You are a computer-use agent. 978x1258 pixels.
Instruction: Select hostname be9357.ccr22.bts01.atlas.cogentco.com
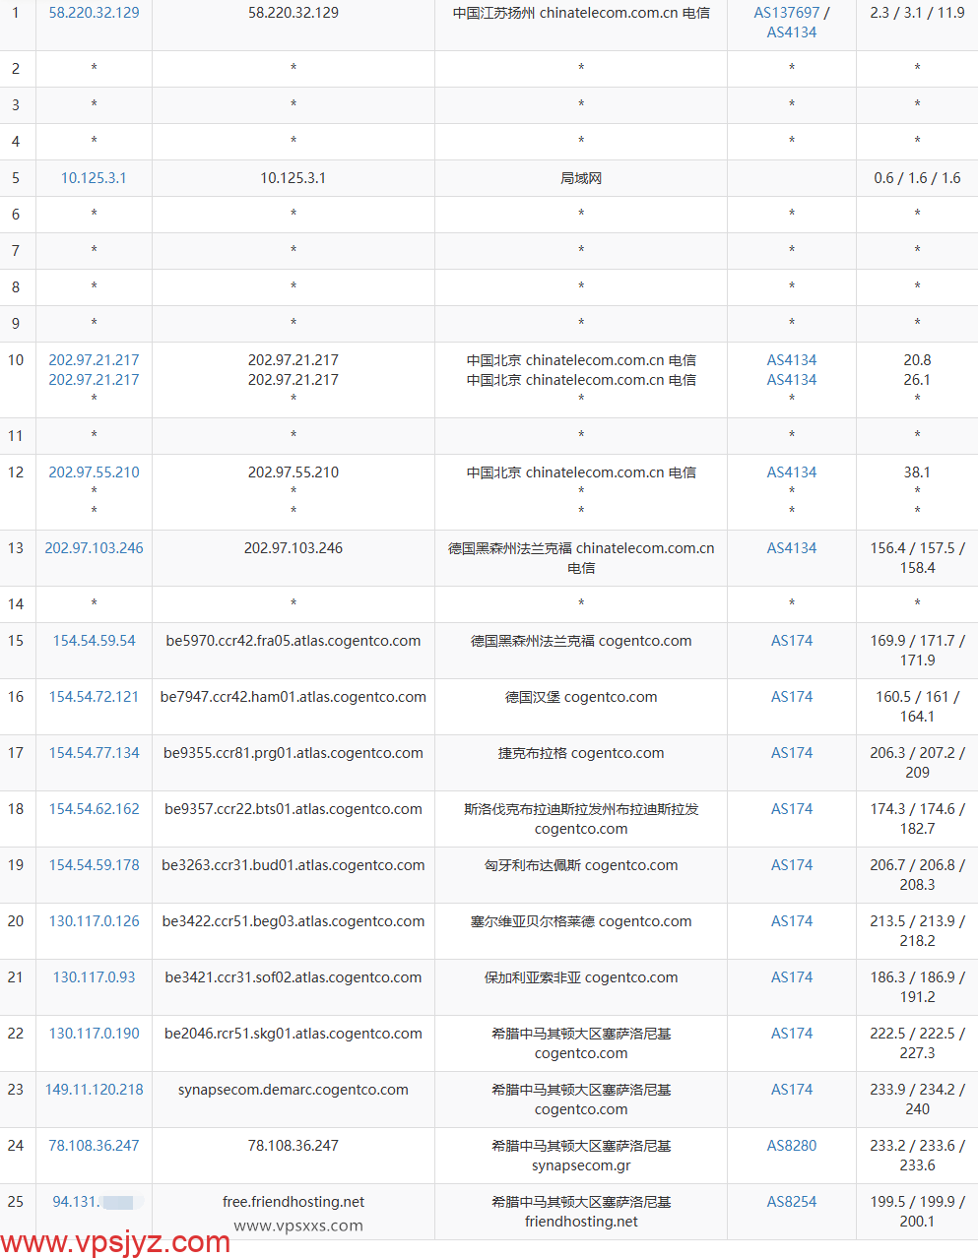(293, 809)
